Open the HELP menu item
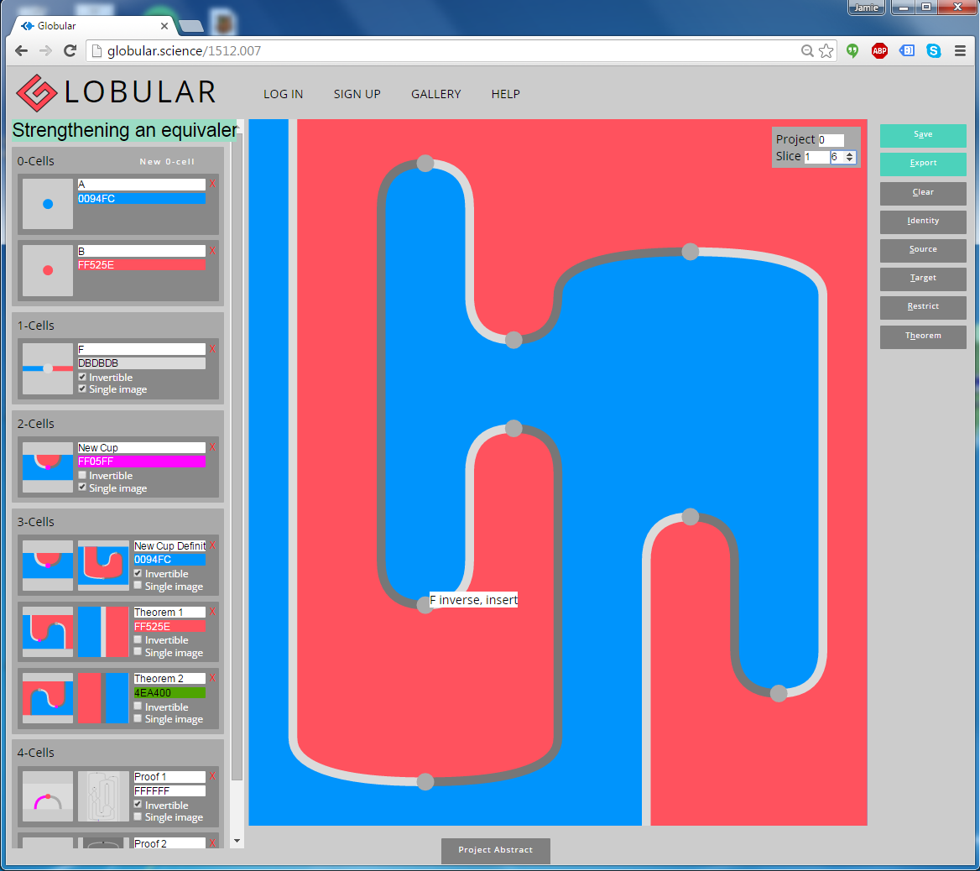The width and height of the screenshot is (980, 871). click(505, 94)
